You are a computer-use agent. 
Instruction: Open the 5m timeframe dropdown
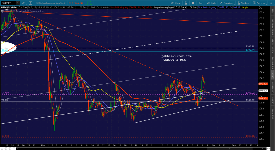201,3
